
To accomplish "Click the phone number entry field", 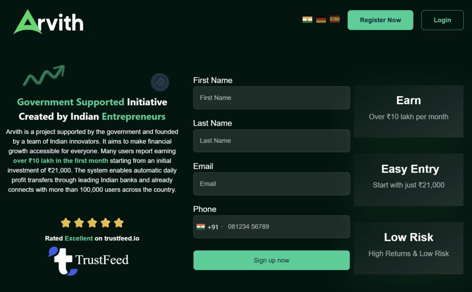I will (x=286, y=227).
